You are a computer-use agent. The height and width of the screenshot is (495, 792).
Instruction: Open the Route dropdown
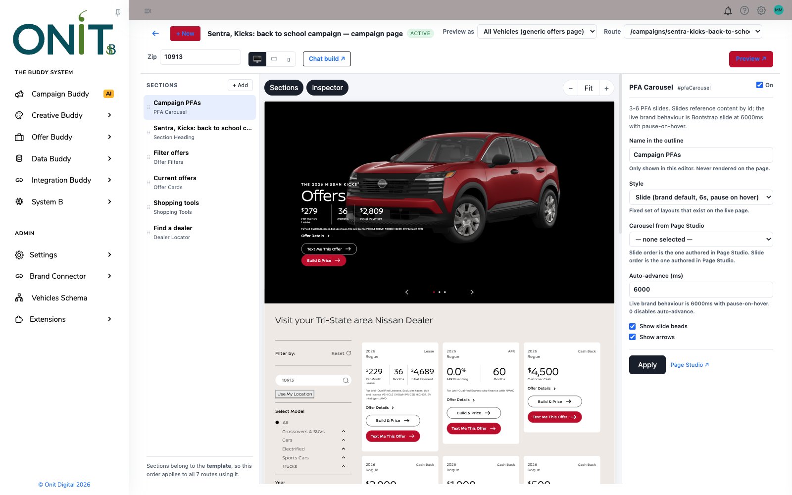(x=693, y=32)
